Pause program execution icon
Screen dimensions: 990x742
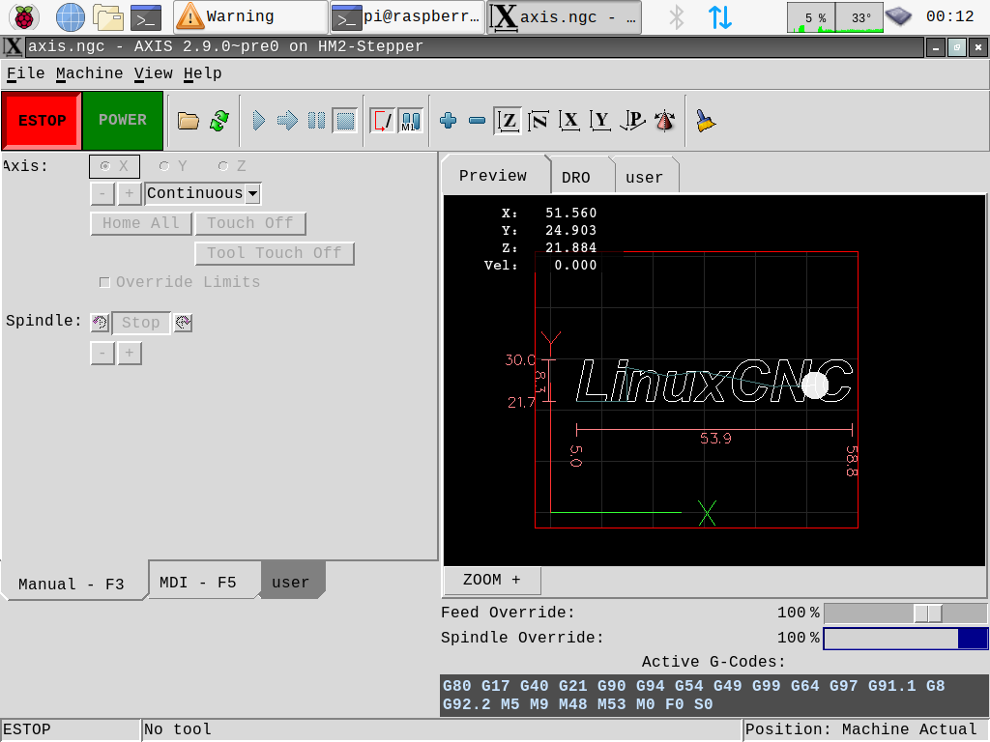point(316,121)
